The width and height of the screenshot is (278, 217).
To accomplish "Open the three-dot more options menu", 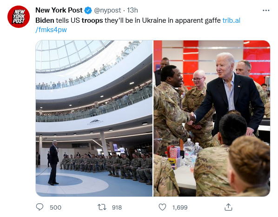I will pyautogui.click(x=266, y=10).
